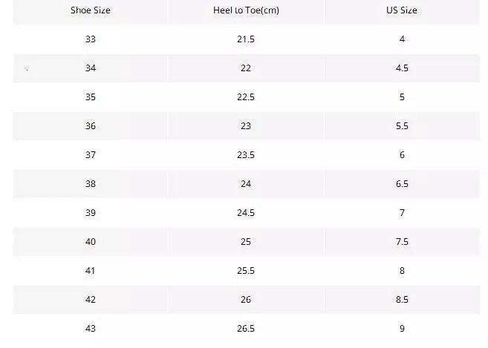Click the Heel to Toe(cm) header

(x=246, y=10)
